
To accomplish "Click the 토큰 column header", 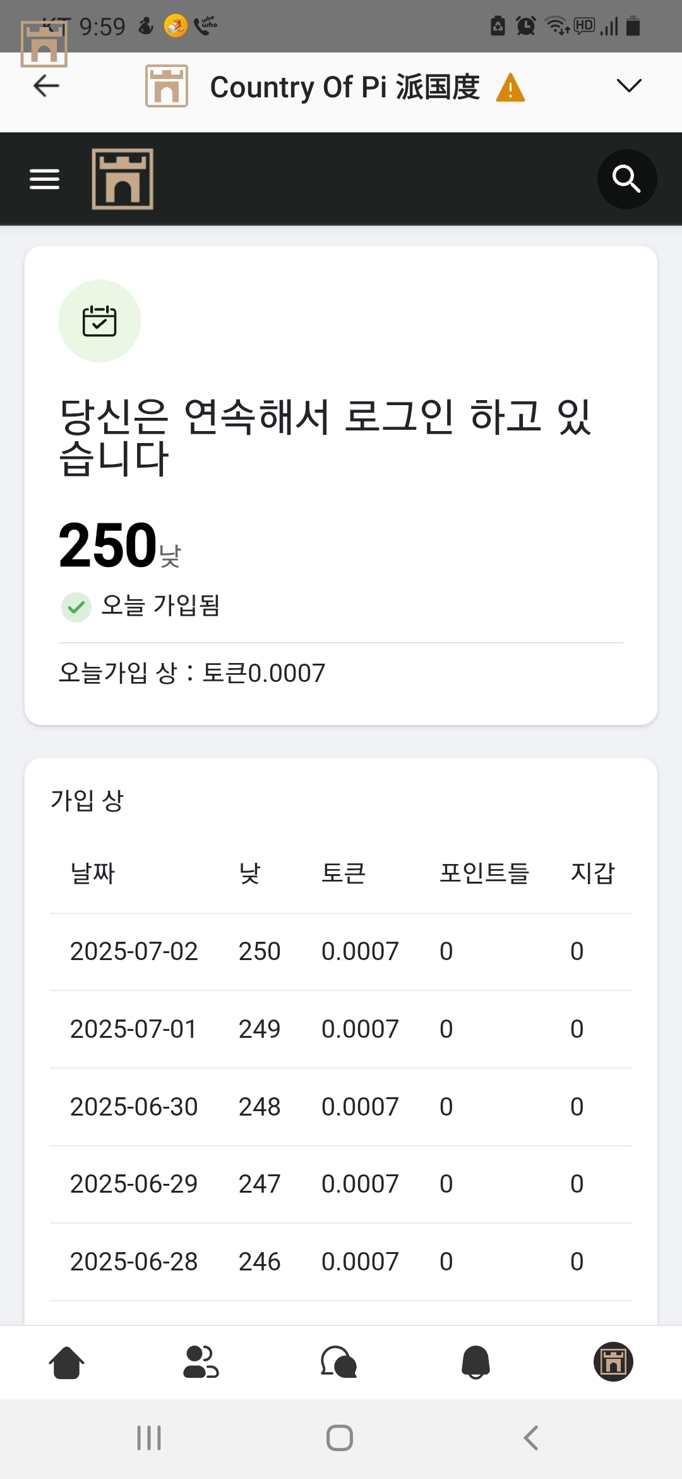I will (344, 873).
